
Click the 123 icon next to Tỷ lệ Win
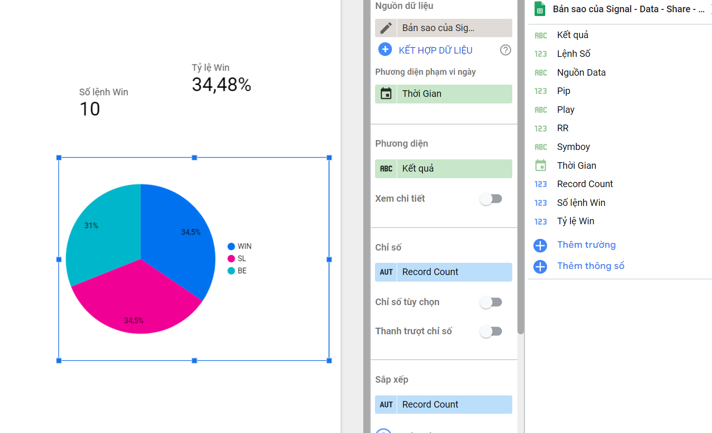[541, 221]
